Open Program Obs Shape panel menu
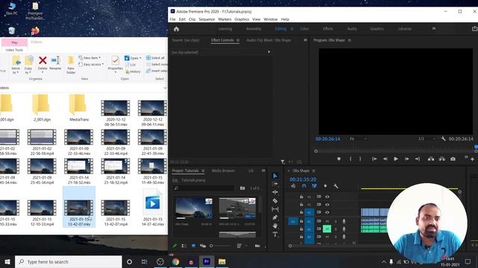478x268 pixels. click(x=350, y=40)
